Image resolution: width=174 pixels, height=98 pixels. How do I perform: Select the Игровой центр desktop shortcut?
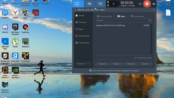36,3
